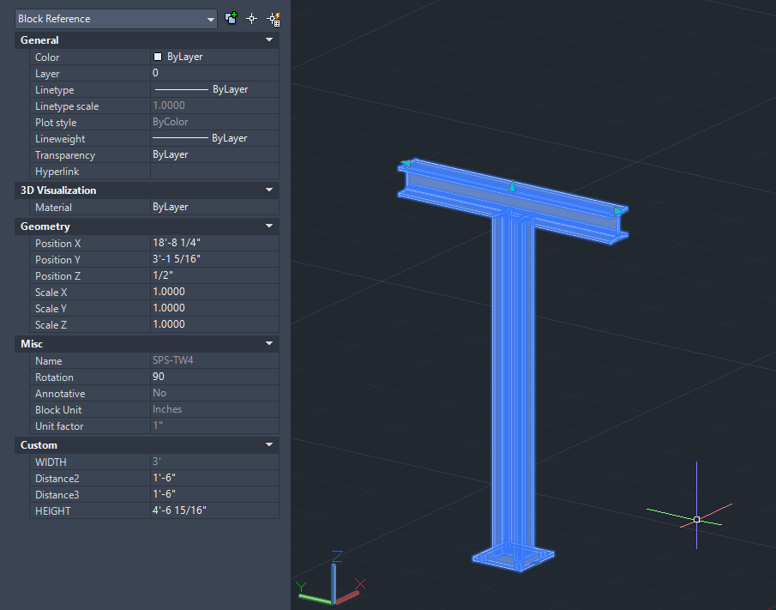Viewport: 776px width, 610px height.
Task: Select the cyan grip on the beam flange
Action: [512, 186]
